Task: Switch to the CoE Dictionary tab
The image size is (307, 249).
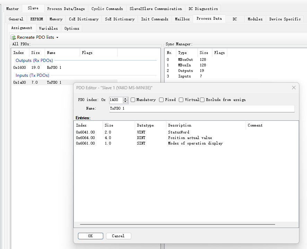Action: [x=84, y=19]
